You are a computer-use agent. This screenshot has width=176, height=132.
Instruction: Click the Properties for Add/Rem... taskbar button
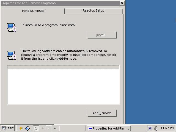[109, 128]
